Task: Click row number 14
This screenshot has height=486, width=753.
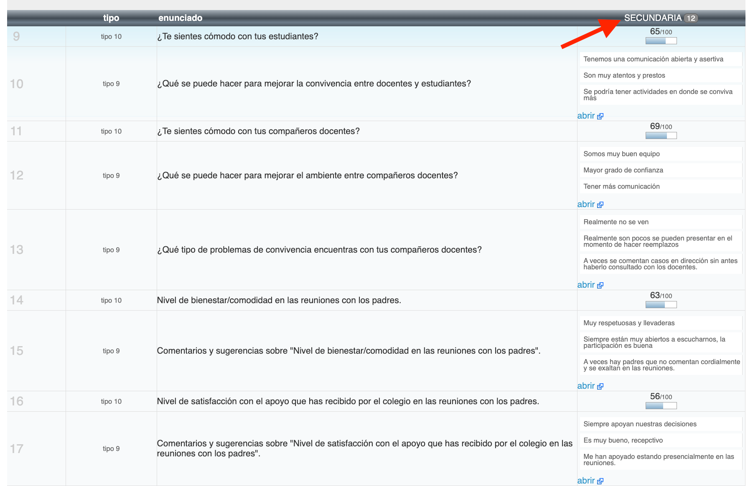Action: 17,300
